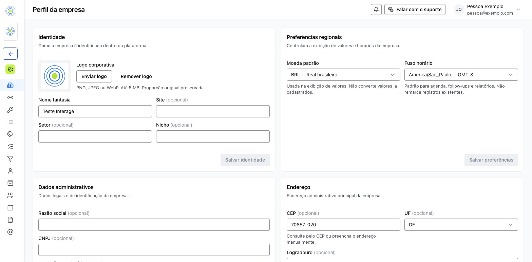Click the back arrow button in sidebar
The height and width of the screenshot is (262, 532).
pos(10,54)
